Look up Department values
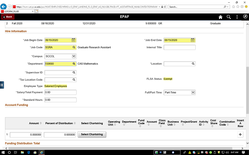This screenshot has width=249, height=155. pos(74,64)
